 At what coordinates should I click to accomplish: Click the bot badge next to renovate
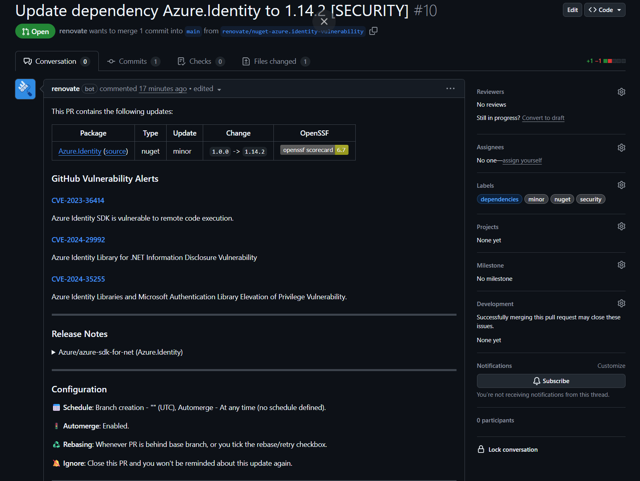point(90,89)
